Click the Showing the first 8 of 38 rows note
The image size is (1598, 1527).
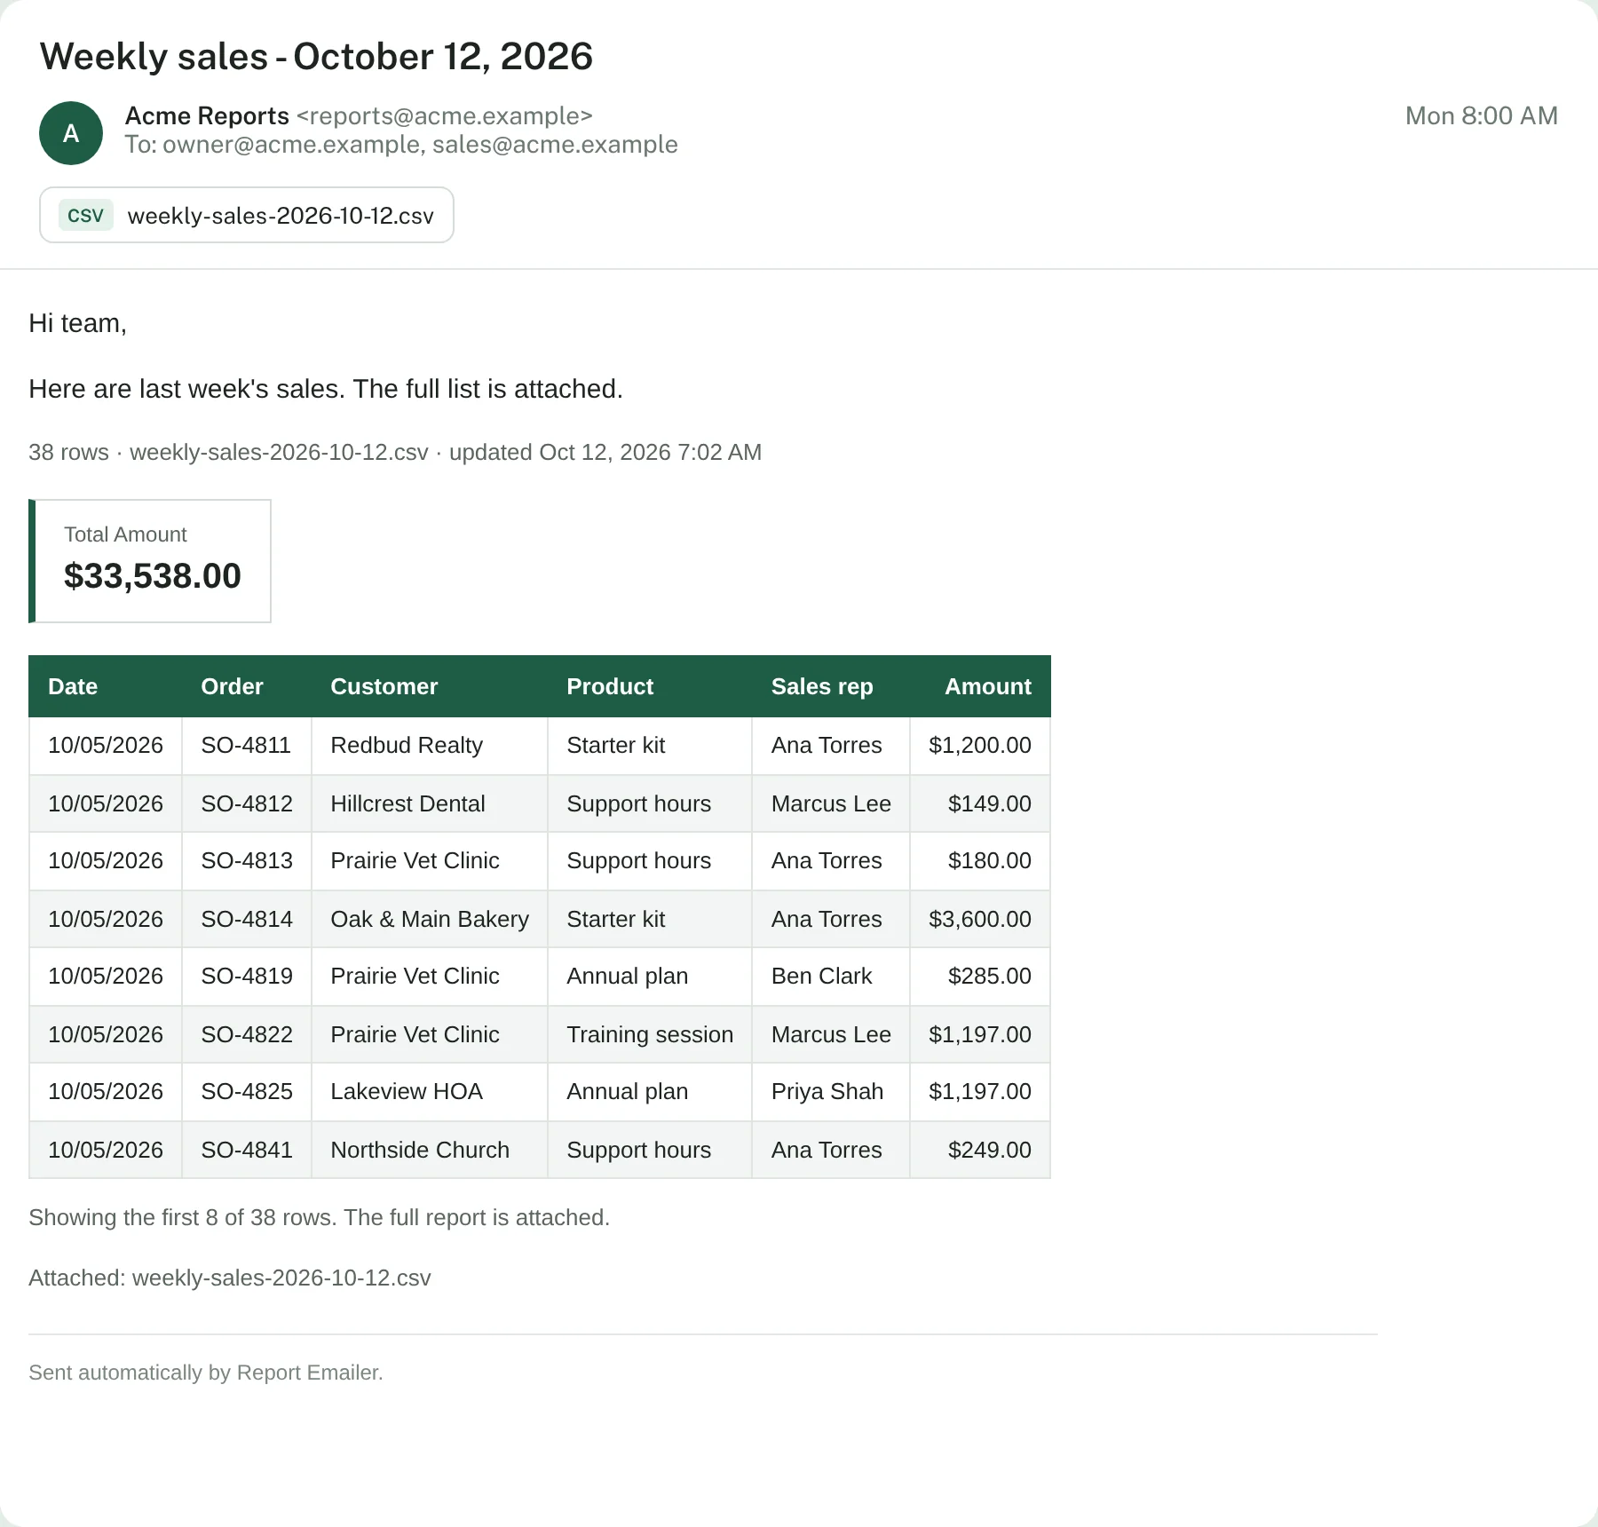[x=320, y=1217]
